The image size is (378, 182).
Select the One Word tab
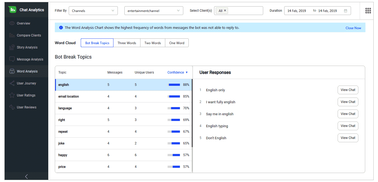coord(177,43)
